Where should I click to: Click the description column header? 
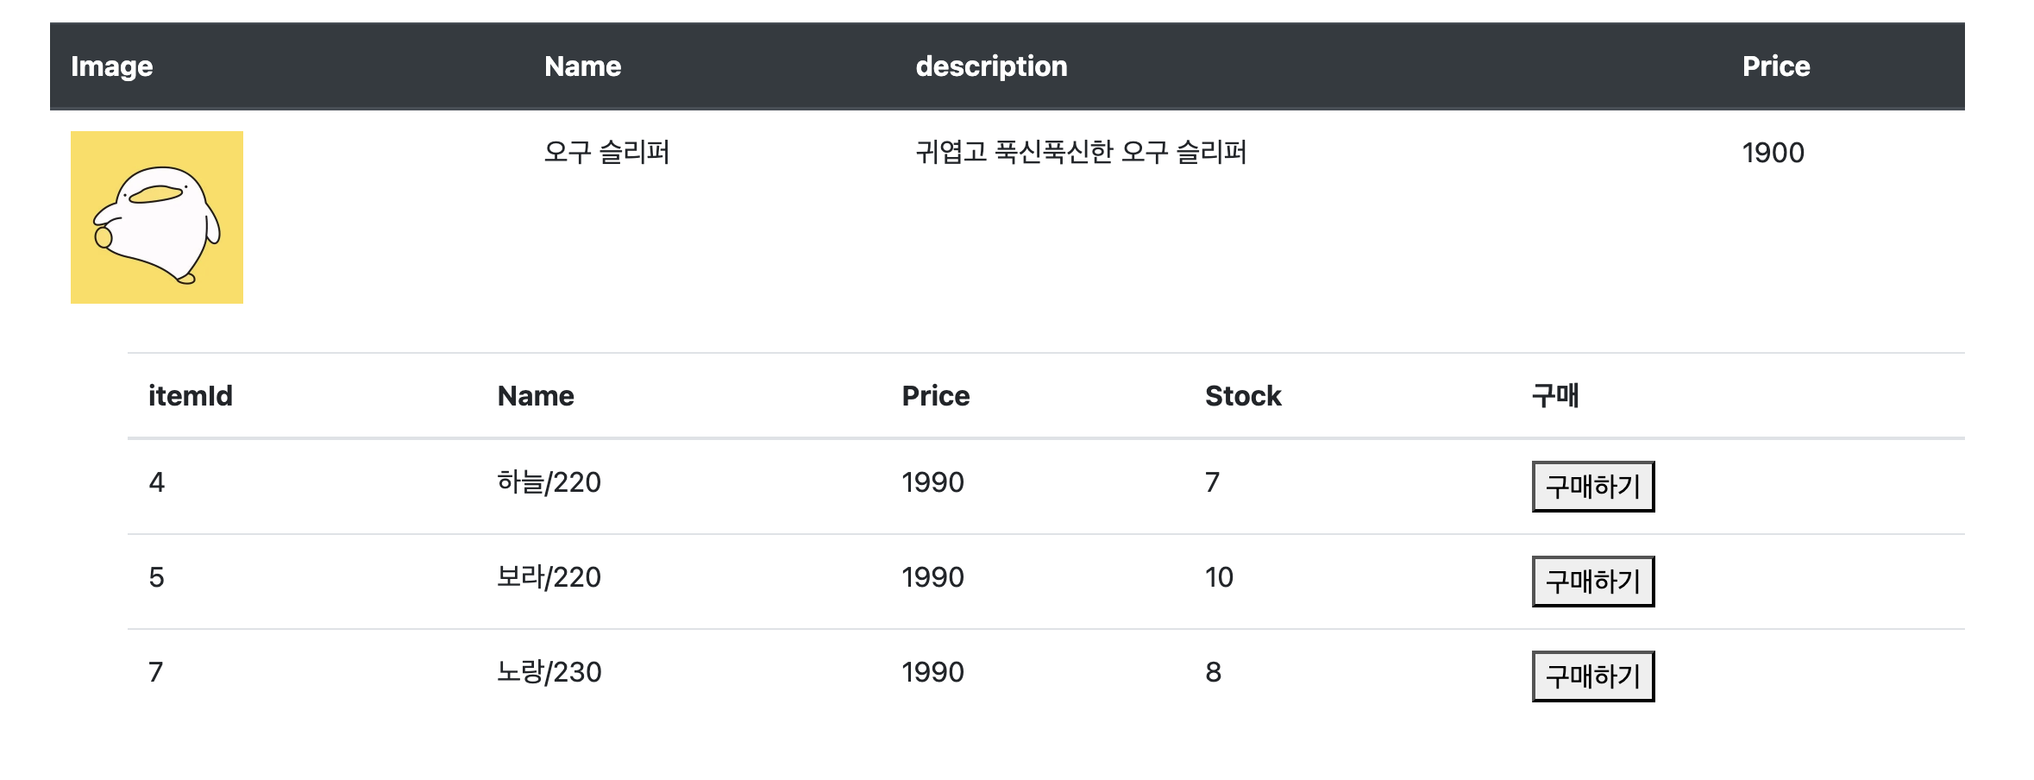991,66
